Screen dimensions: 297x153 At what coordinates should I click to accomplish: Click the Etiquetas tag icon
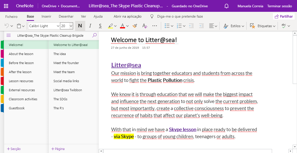click(x=252, y=26)
